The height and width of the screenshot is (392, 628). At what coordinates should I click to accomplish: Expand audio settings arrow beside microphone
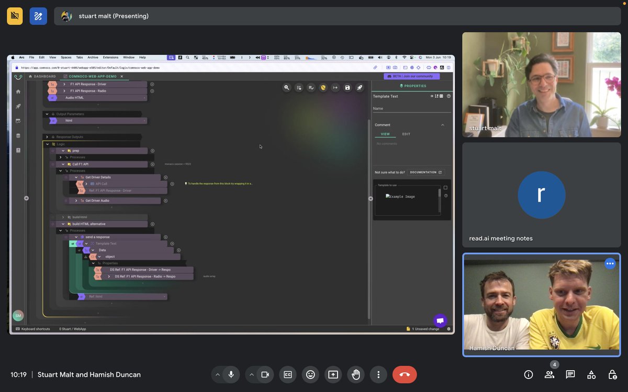pos(217,374)
